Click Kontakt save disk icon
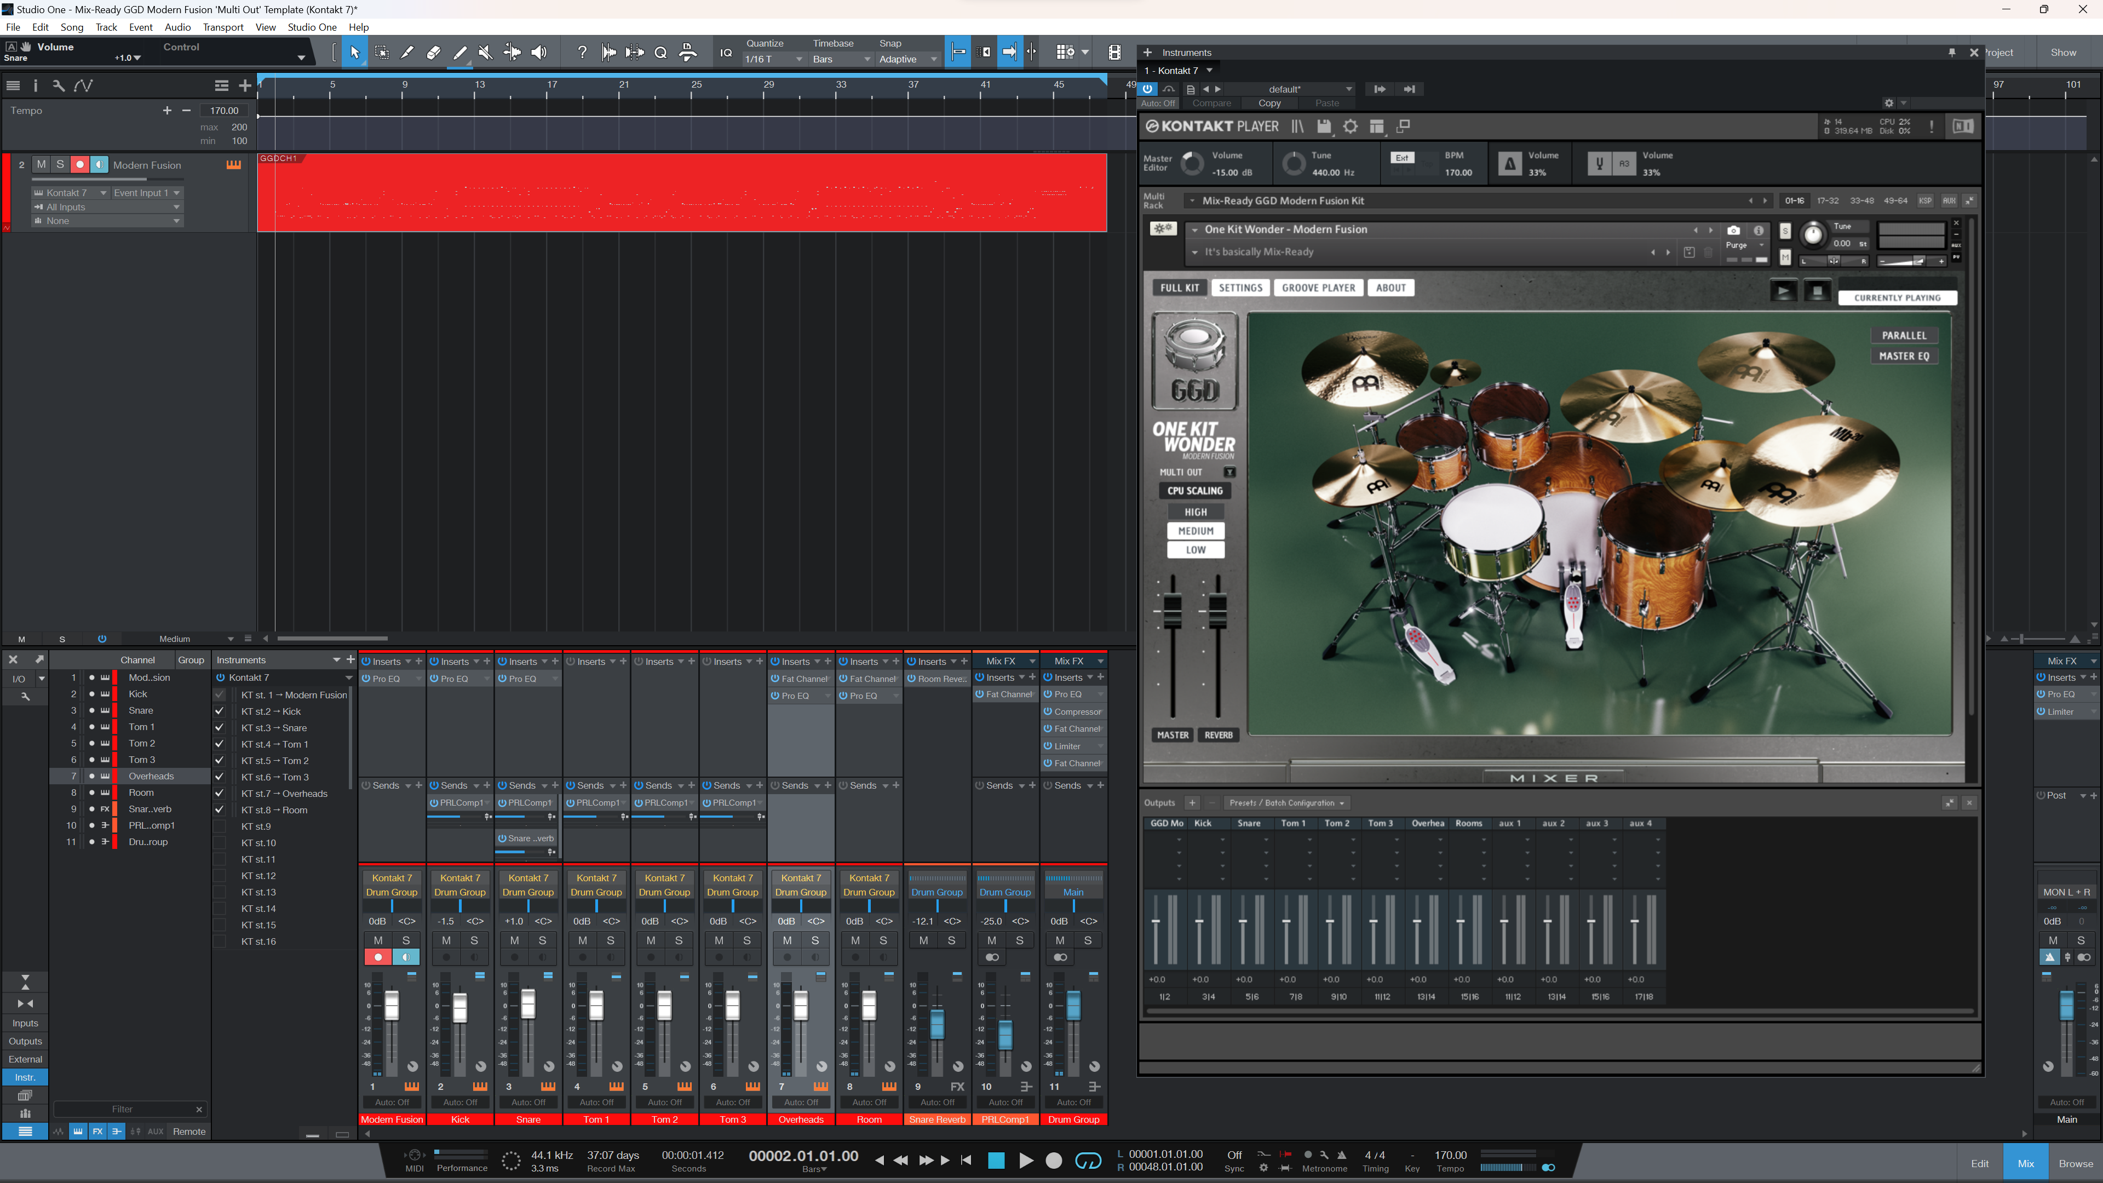 click(x=1324, y=127)
